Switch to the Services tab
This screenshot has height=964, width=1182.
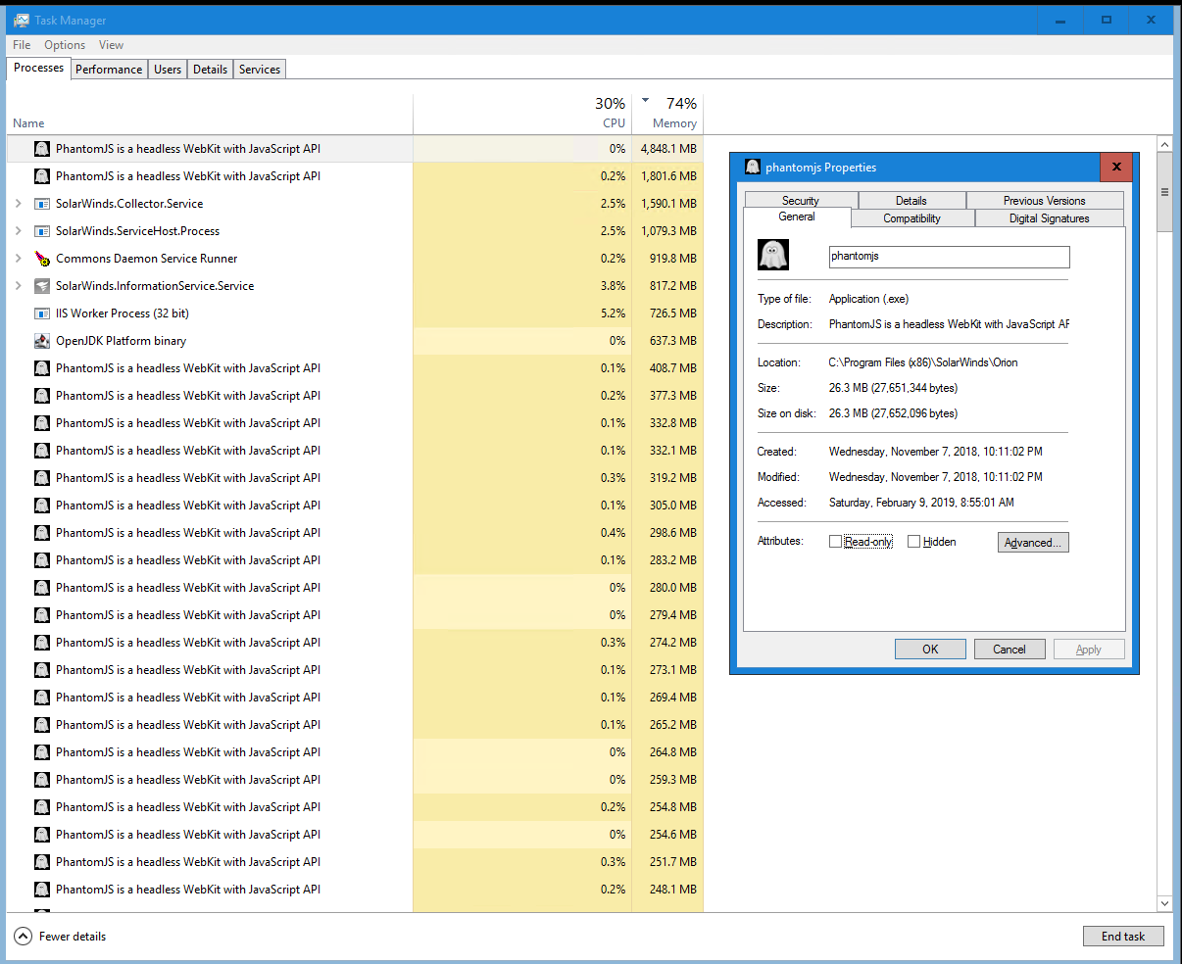click(x=260, y=70)
